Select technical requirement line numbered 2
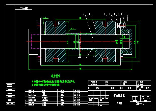156x111 pixels. coord(46,85)
